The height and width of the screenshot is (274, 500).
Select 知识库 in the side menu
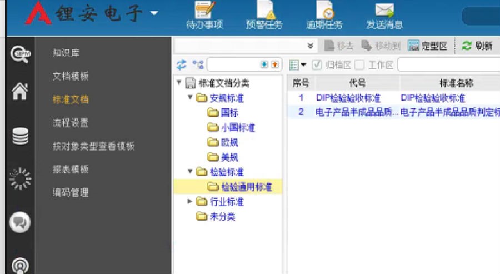(66, 53)
